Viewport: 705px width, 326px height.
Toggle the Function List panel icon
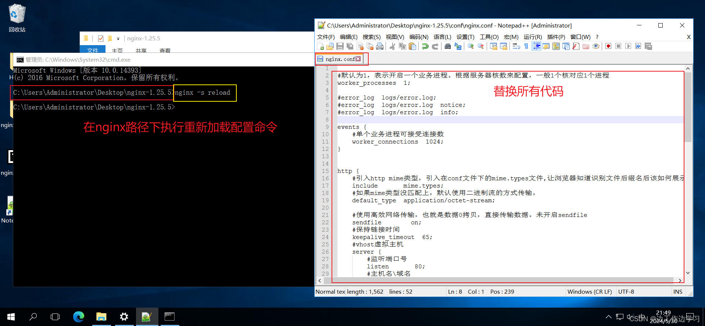576,46
